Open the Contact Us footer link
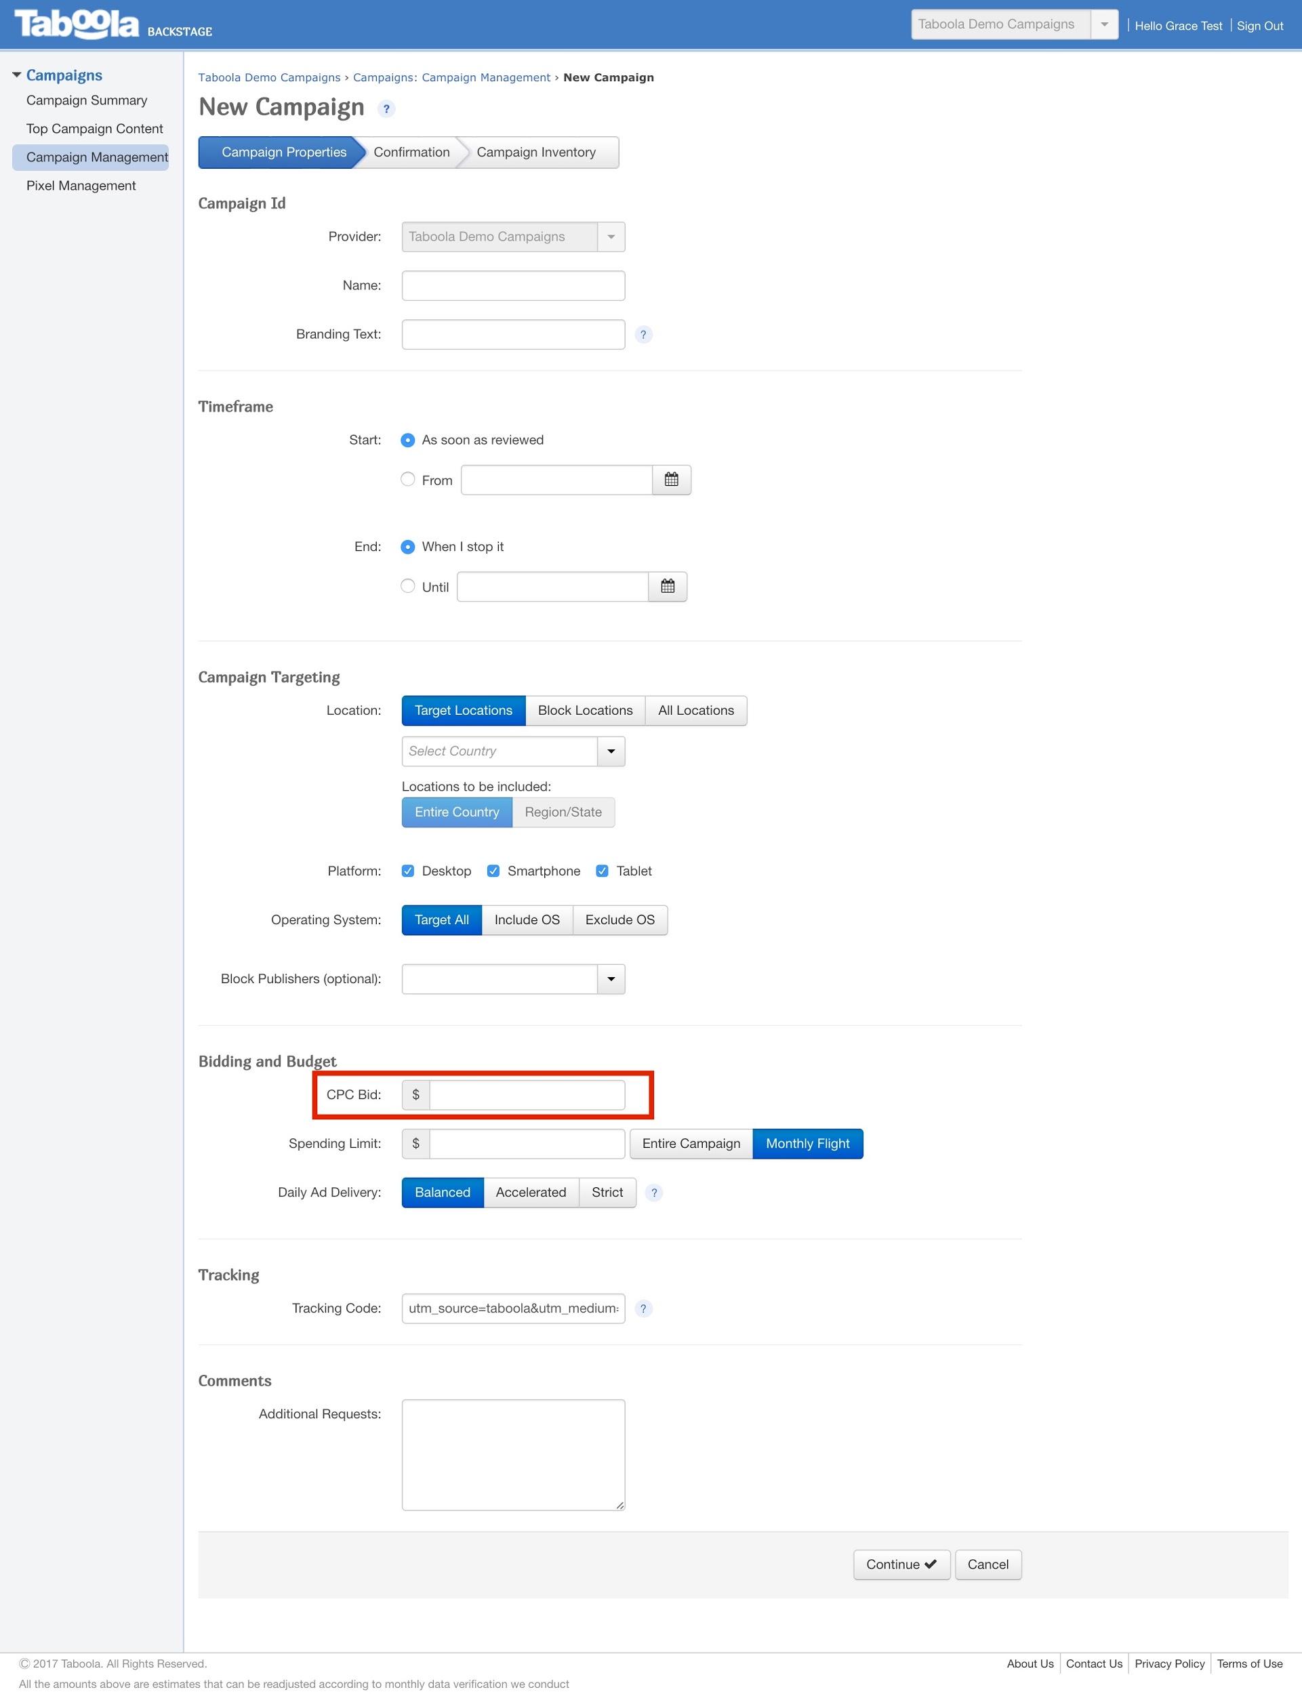Viewport: 1302px width, 1694px height. (x=1093, y=1663)
